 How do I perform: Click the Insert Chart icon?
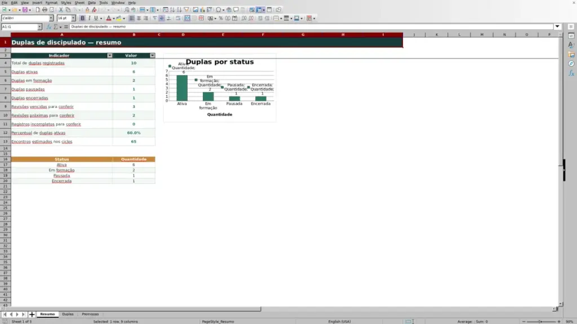[202, 10]
